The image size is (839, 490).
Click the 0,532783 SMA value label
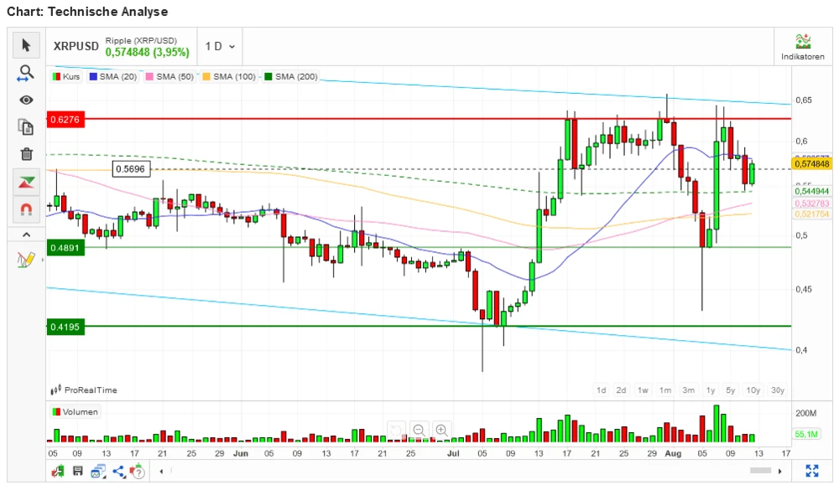811,204
